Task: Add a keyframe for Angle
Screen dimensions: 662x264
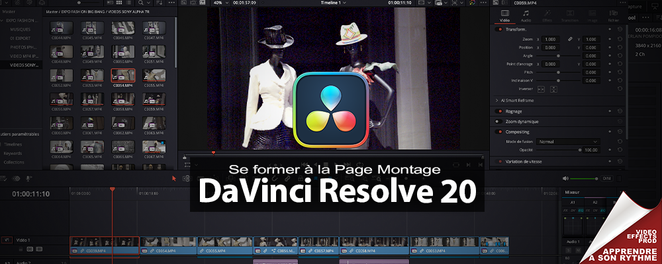Action: pyautogui.click(x=610, y=55)
